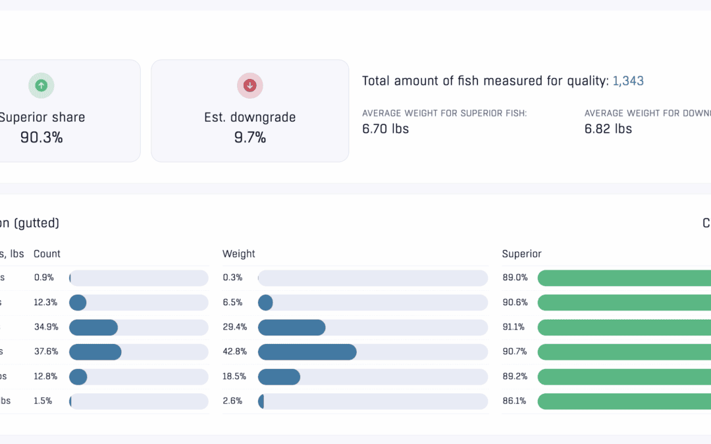Click the 0.9% Count distribution bar
Viewport: 711px width, 444px height.
tap(138, 278)
